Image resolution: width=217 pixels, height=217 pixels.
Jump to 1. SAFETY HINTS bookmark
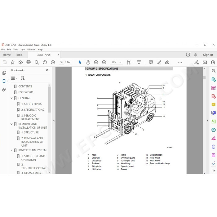[31, 104]
